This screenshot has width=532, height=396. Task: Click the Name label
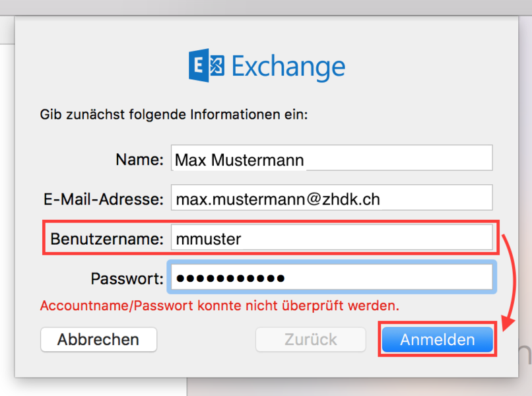[x=139, y=159]
